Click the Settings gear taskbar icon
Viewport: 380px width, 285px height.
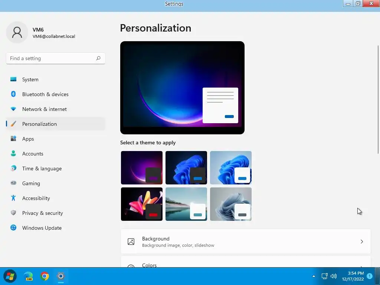pos(60,276)
